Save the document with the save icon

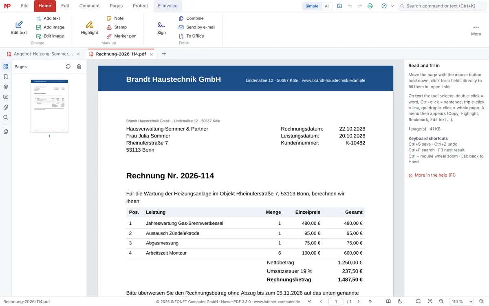[x=340, y=6]
